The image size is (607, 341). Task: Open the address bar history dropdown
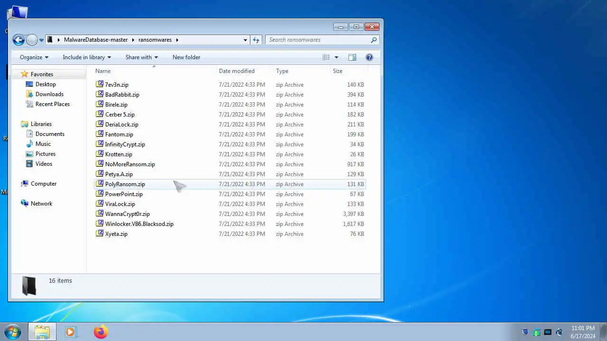tap(245, 40)
